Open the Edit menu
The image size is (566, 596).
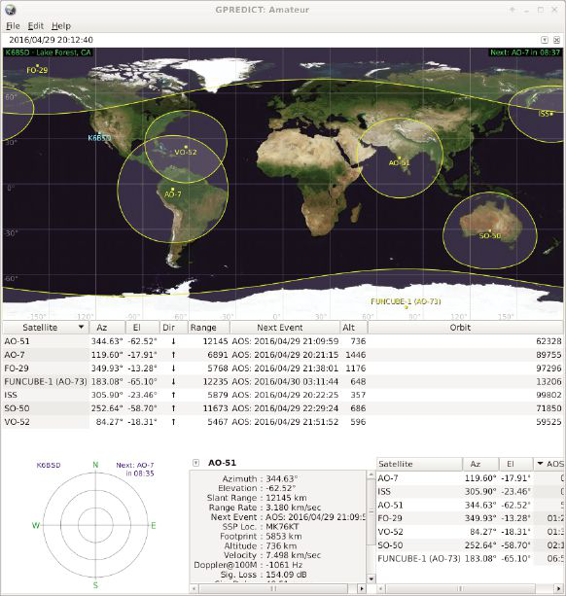point(35,26)
